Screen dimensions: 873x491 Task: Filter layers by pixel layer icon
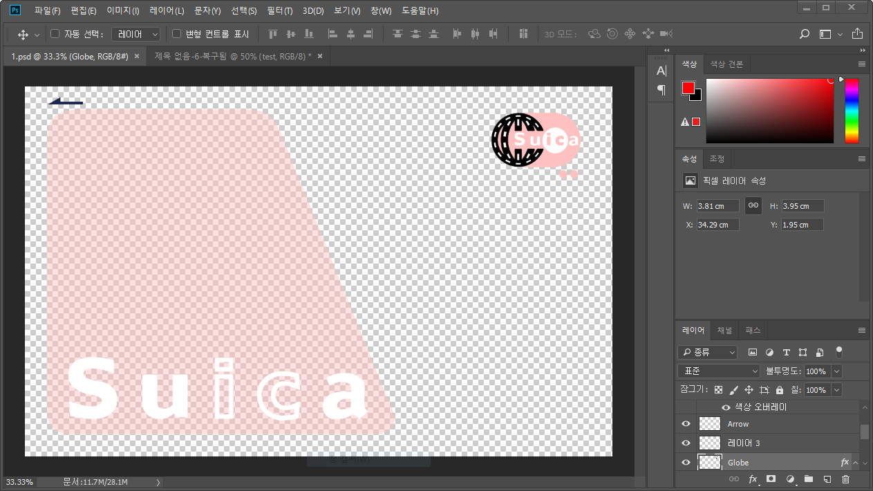(753, 352)
